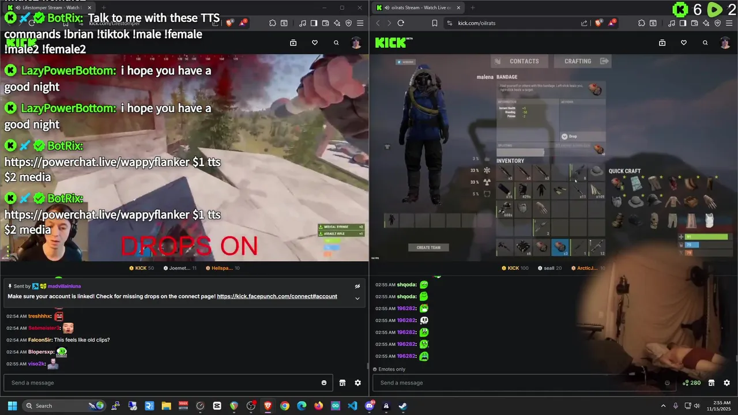Reload the kick.com/oilrats page
Viewport: 738px width, 415px height.
[401, 23]
